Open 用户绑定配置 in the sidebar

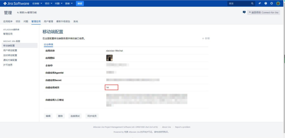(x=10, y=50)
